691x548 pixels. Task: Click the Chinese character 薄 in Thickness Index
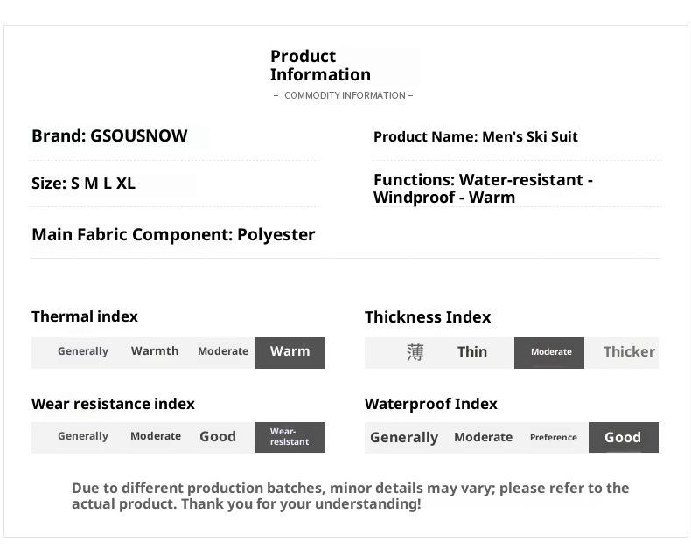415,352
